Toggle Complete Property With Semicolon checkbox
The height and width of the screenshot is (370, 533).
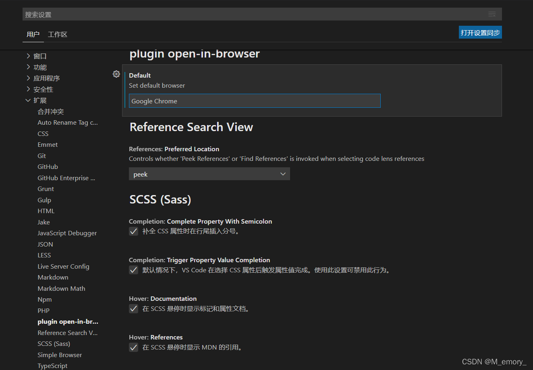tap(134, 231)
